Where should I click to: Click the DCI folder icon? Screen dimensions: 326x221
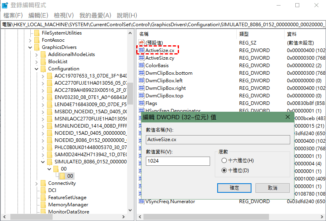tap(43, 190)
